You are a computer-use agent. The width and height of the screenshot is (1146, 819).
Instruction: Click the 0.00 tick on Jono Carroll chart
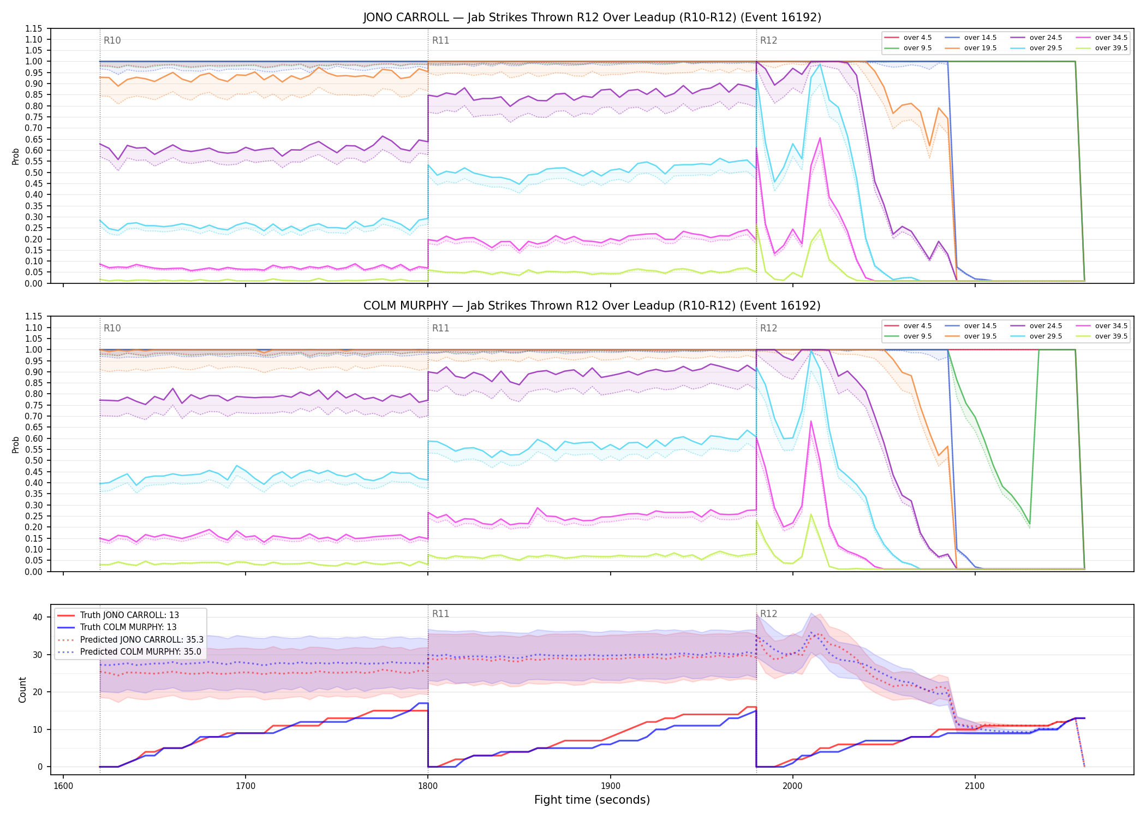pos(34,283)
